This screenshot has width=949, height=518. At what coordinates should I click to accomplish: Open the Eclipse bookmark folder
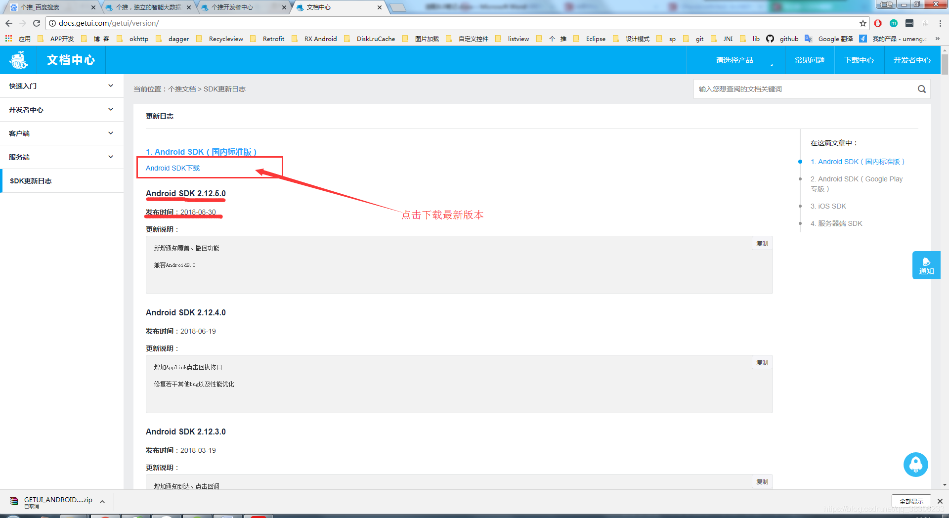[590, 39]
